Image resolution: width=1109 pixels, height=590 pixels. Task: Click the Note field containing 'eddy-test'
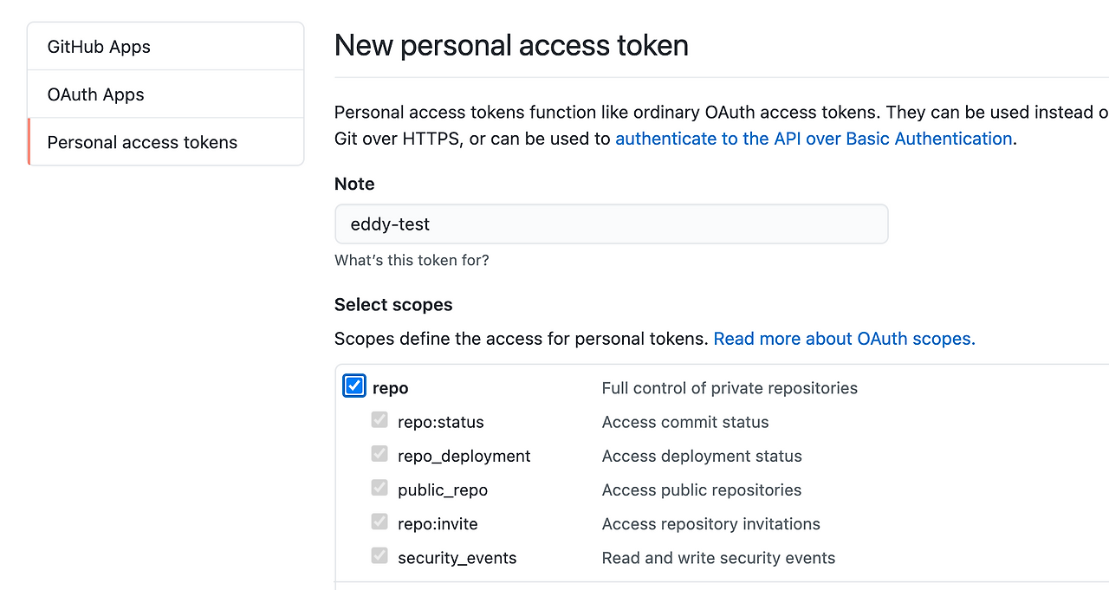611,224
